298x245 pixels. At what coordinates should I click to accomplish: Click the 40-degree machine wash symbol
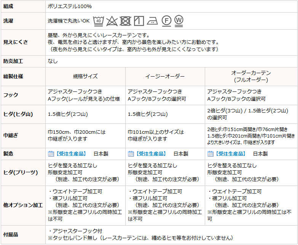pyautogui.click(x=99, y=21)
